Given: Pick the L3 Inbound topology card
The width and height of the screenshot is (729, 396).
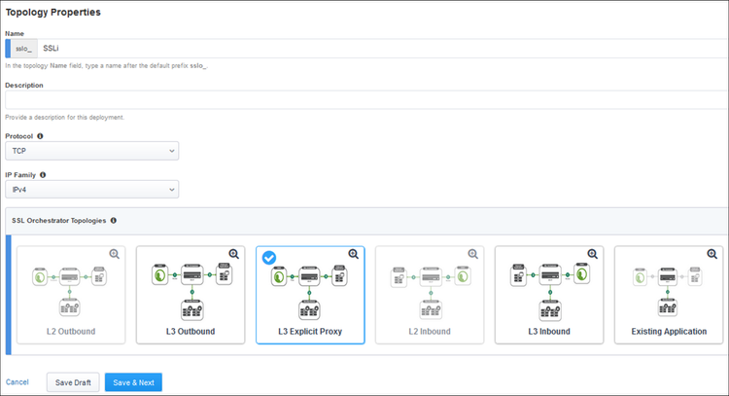Looking at the screenshot, I should pyautogui.click(x=549, y=295).
